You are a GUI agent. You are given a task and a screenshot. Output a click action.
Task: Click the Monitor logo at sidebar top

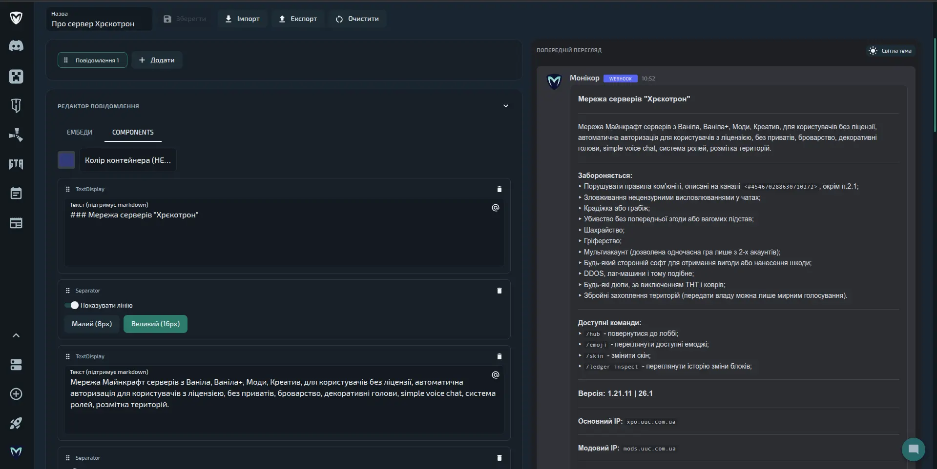(16, 18)
